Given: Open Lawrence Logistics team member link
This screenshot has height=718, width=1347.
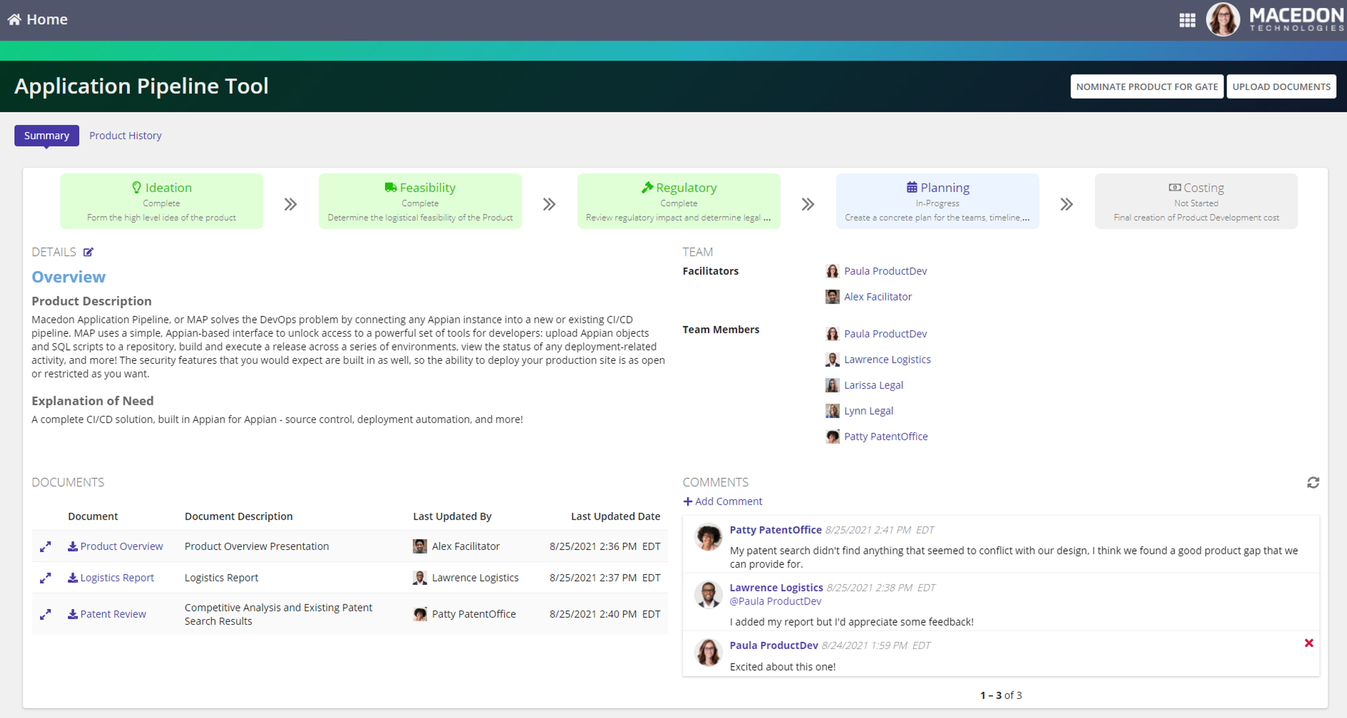Looking at the screenshot, I should tap(887, 360).
